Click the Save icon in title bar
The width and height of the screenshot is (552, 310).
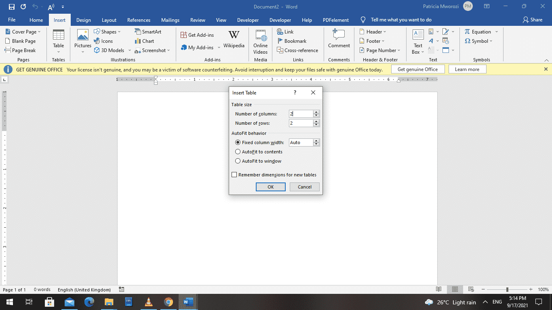(x=12, y=7)
